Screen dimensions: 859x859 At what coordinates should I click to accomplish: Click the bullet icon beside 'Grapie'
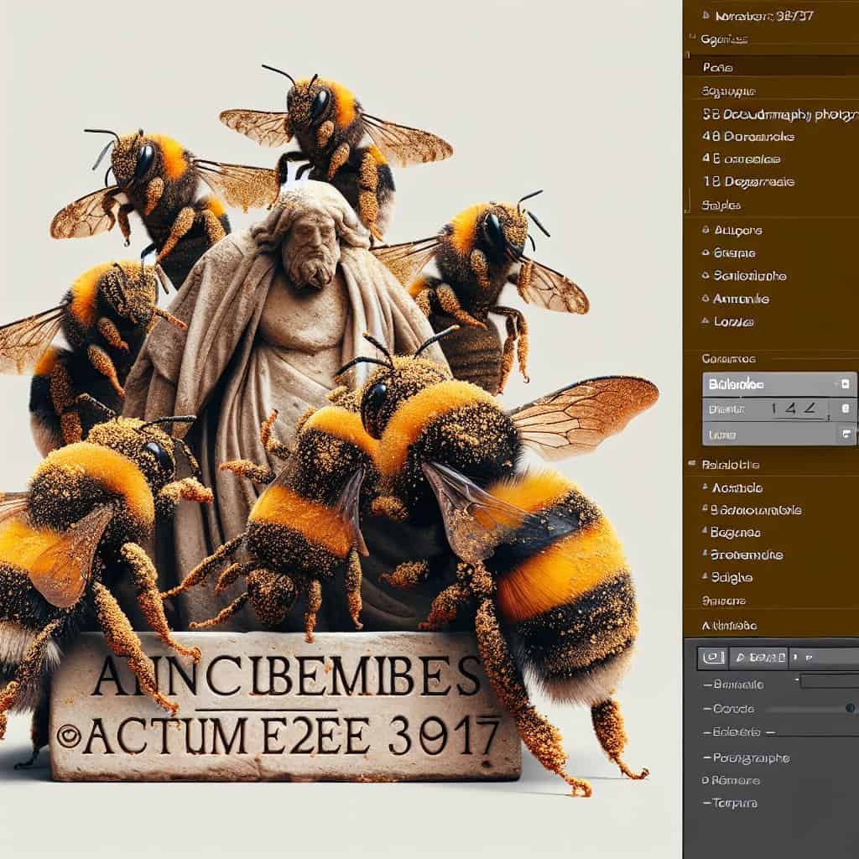[706, 253]
